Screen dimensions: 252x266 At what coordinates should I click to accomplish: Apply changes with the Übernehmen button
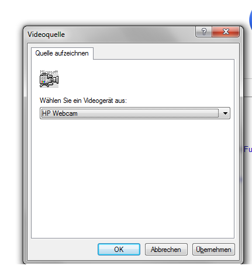213,249
